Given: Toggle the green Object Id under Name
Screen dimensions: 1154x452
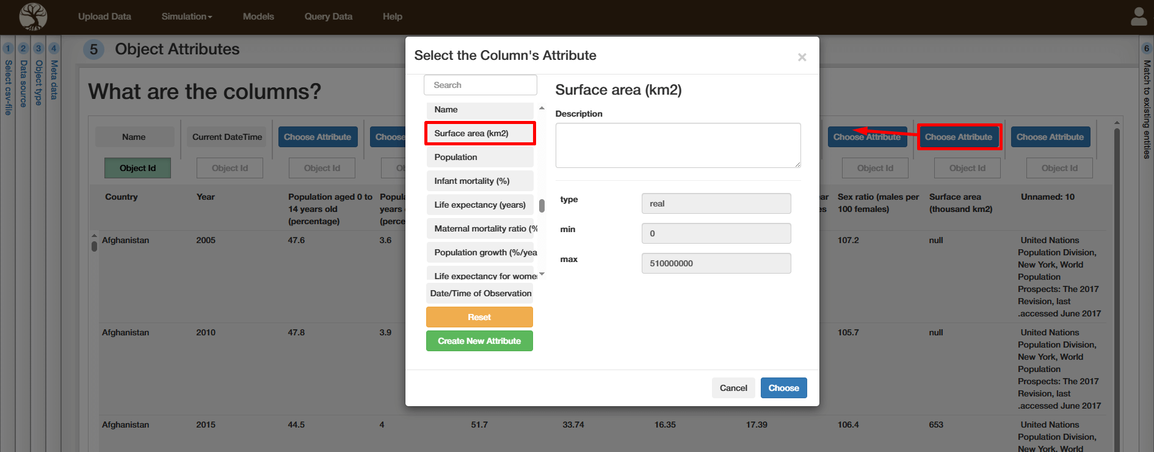Looking at the screenshot, I should 137,168.
